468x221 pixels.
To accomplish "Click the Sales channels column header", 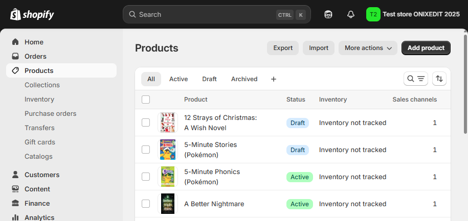I will click(415, 100).
